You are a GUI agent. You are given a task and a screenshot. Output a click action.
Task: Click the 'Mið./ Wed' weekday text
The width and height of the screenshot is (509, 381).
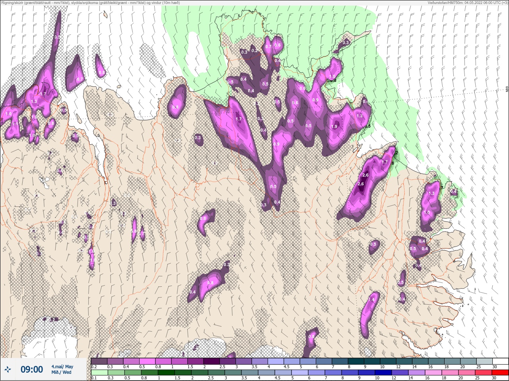(x=62, y=372)
